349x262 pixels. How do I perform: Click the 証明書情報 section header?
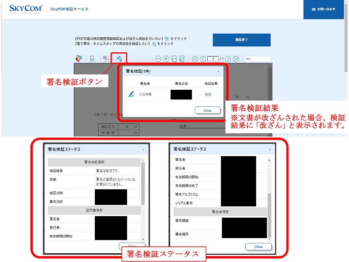click(94, 210)
